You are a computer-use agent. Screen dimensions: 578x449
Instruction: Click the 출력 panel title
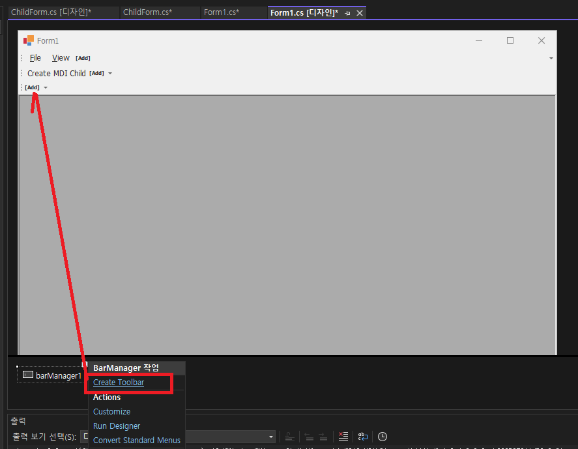pyautogui.click(x=18, y=420)
